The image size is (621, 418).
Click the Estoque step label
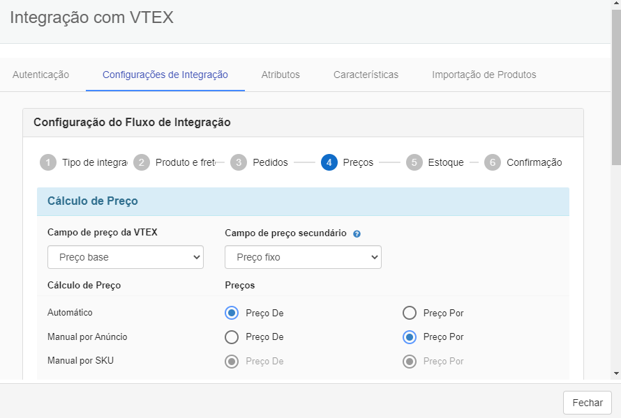point(446,162)
